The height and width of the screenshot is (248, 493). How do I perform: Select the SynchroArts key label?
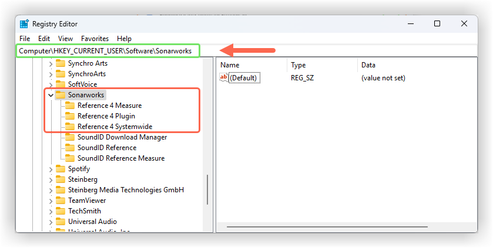click(x=87, y=74)
